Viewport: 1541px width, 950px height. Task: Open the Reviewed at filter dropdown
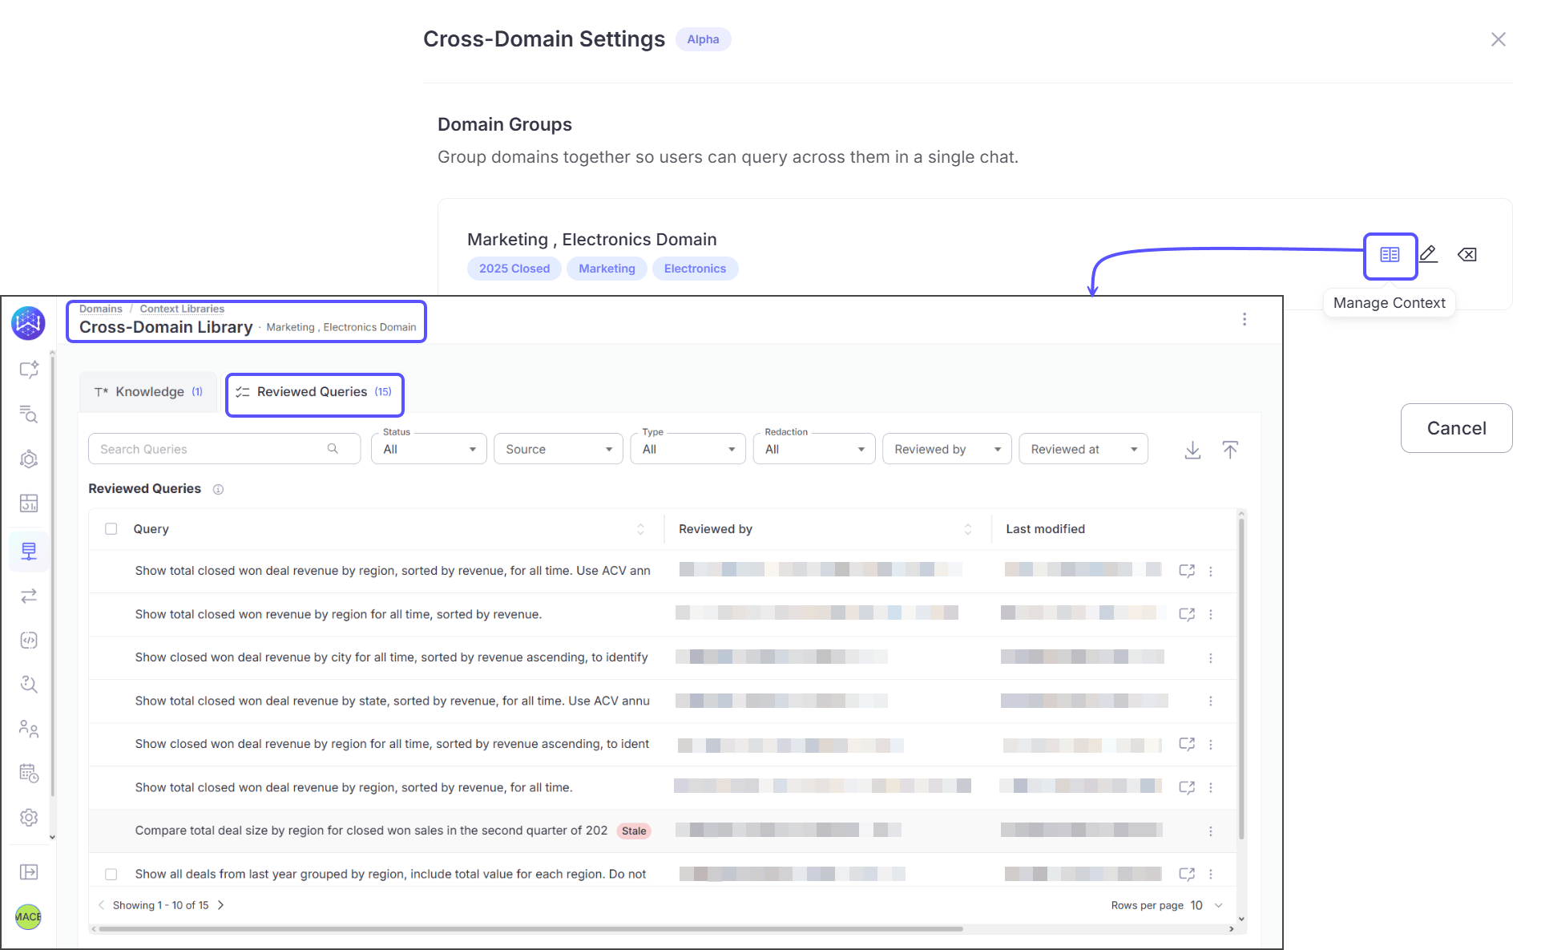coord(1083,449)
